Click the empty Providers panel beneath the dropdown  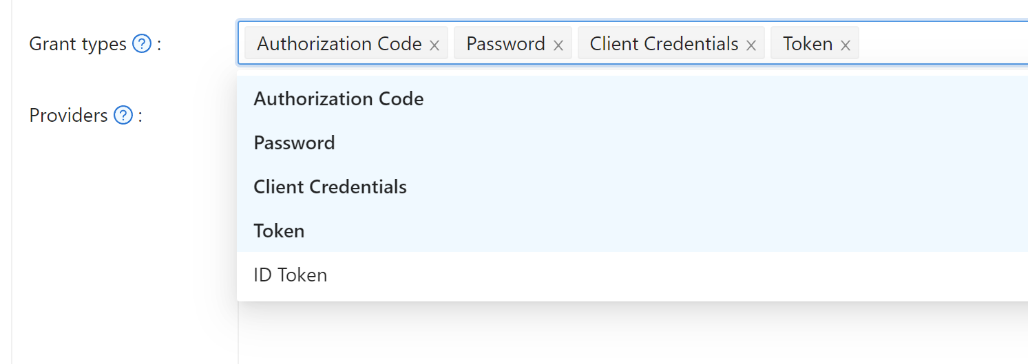pos(620,334)
